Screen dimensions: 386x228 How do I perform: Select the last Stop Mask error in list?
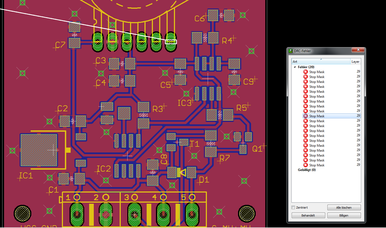coord(332,165)
